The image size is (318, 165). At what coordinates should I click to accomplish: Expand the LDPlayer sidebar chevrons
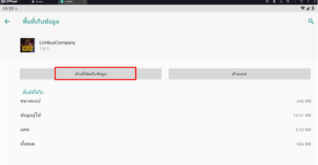[315, 2]
